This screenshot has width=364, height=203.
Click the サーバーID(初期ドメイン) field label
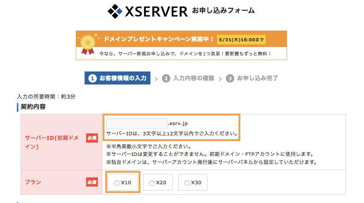52,142
